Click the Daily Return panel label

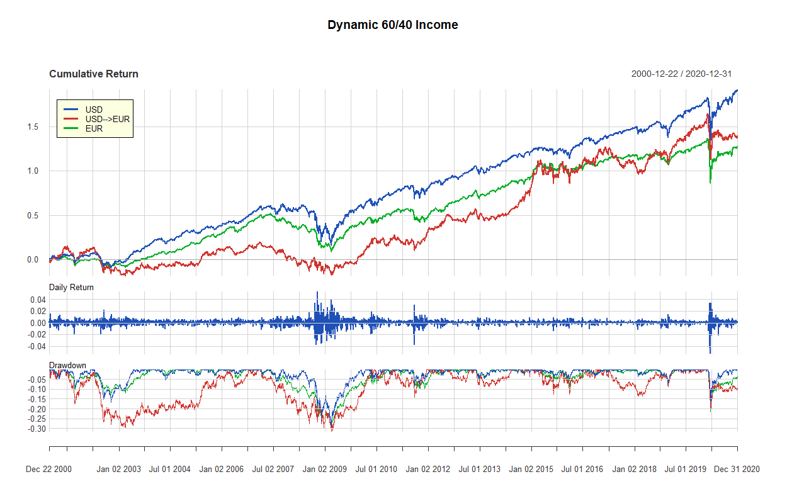71,288
